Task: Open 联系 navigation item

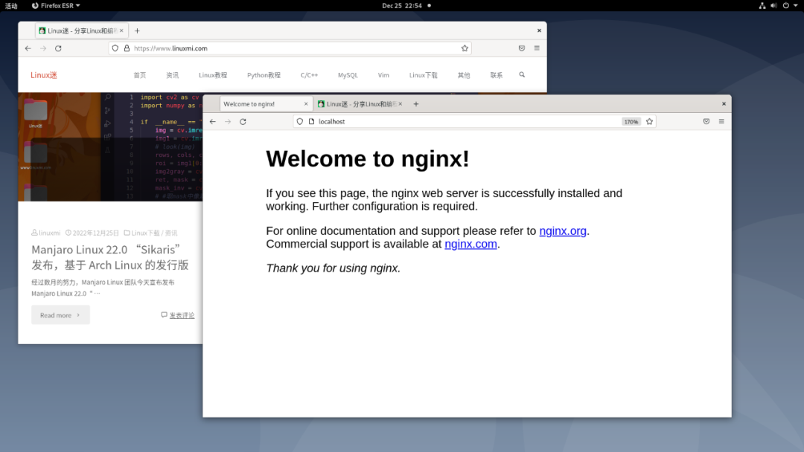Action: [x=497, y=75]
